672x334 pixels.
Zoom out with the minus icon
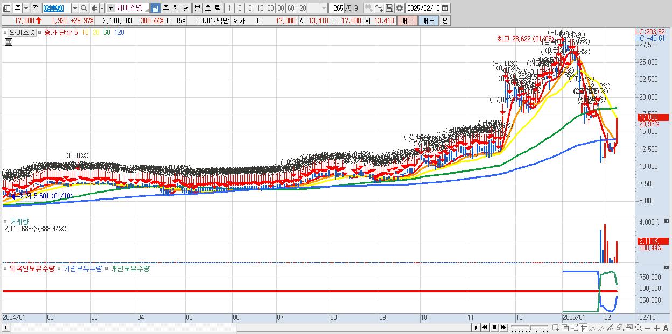click(x=647, y=328)
